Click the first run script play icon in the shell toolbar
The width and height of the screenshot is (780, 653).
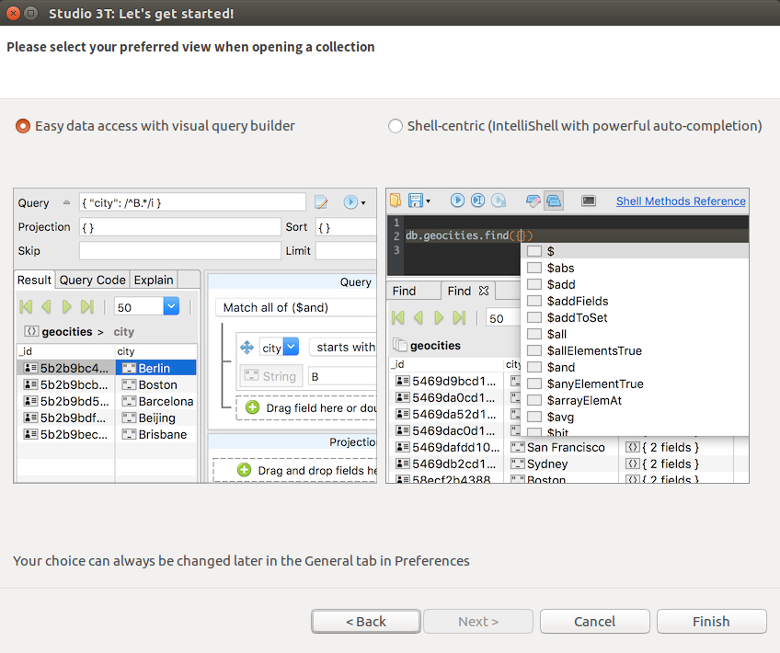[457, 200]
